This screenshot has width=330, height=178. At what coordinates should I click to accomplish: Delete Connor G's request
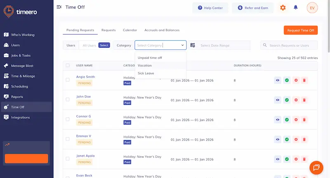click(x=304, y=120)
